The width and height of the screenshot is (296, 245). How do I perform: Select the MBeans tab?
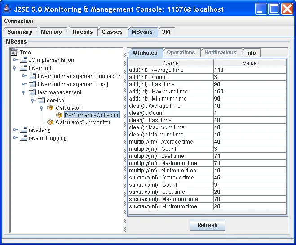point(142,32)
